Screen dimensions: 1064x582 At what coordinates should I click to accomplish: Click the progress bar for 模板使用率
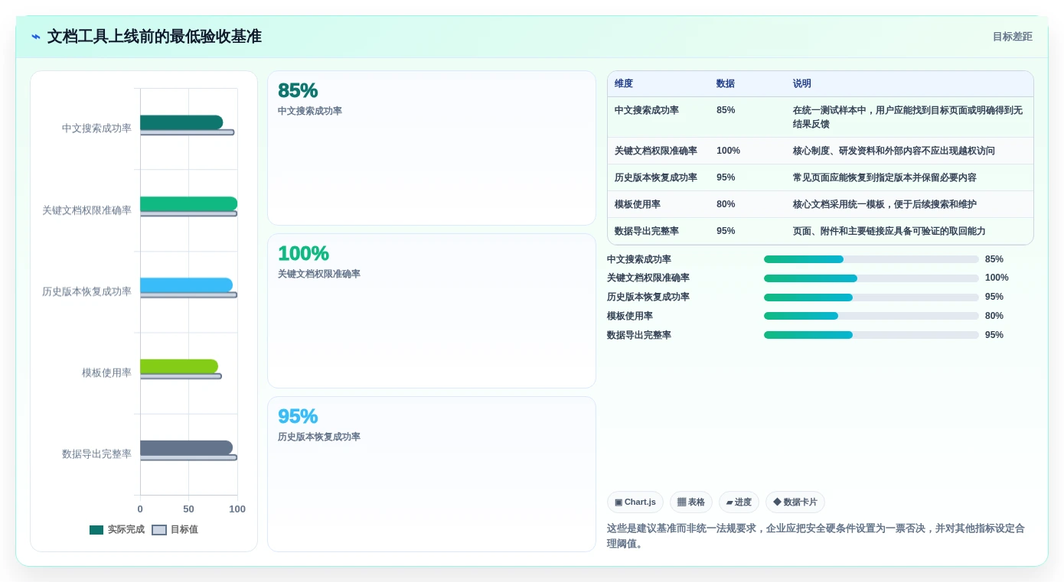pyautogui.click(x=871, y=316)
